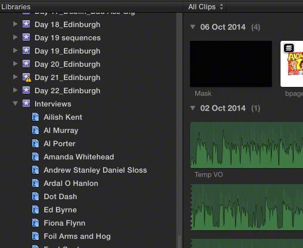
Task: Select the Mask clip thumbnail
Action: [x=231, y=64]
